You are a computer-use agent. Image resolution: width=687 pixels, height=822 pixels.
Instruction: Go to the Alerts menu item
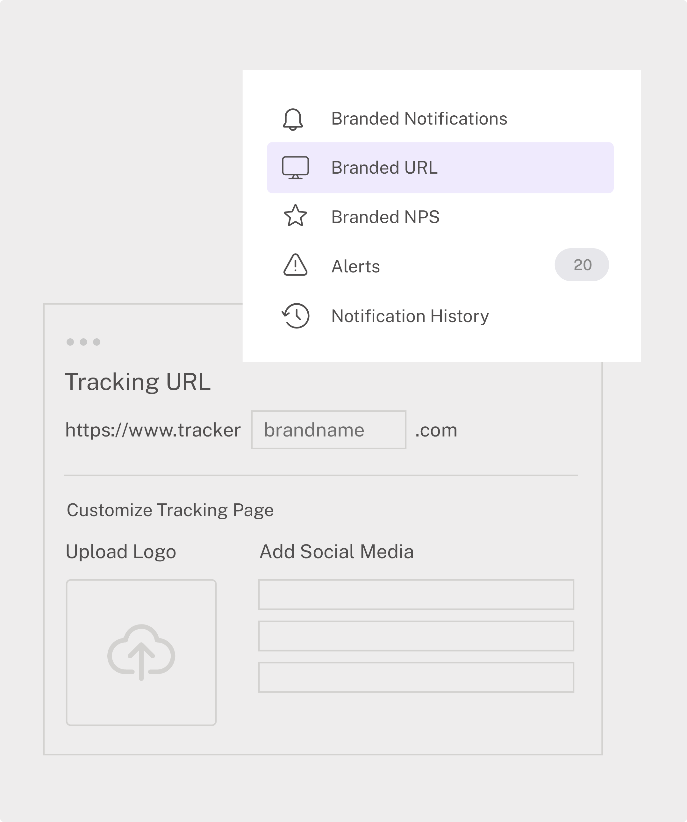[x=355, y=266]
